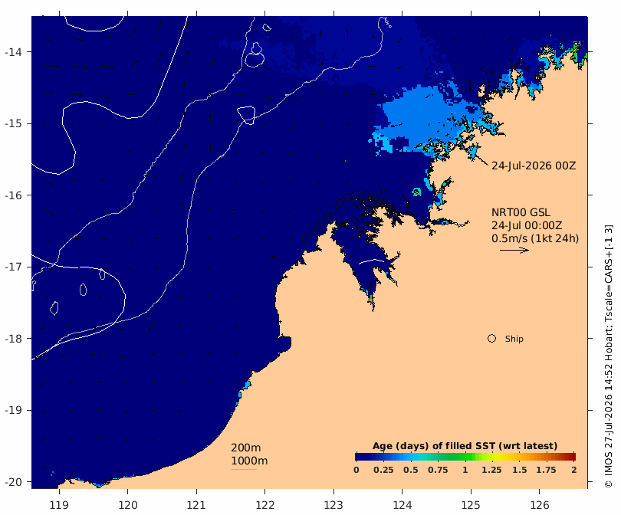Screen dimensions: 621x515
Task: Click the colorbar title Age of filled SST
Action: click(x=465, y=446)
